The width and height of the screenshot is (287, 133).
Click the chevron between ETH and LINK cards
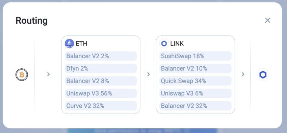(x=149, y=74)
